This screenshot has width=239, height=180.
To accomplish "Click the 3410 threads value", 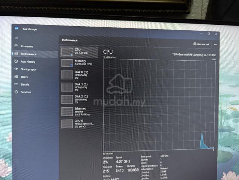I will click(x=120, y=171).
